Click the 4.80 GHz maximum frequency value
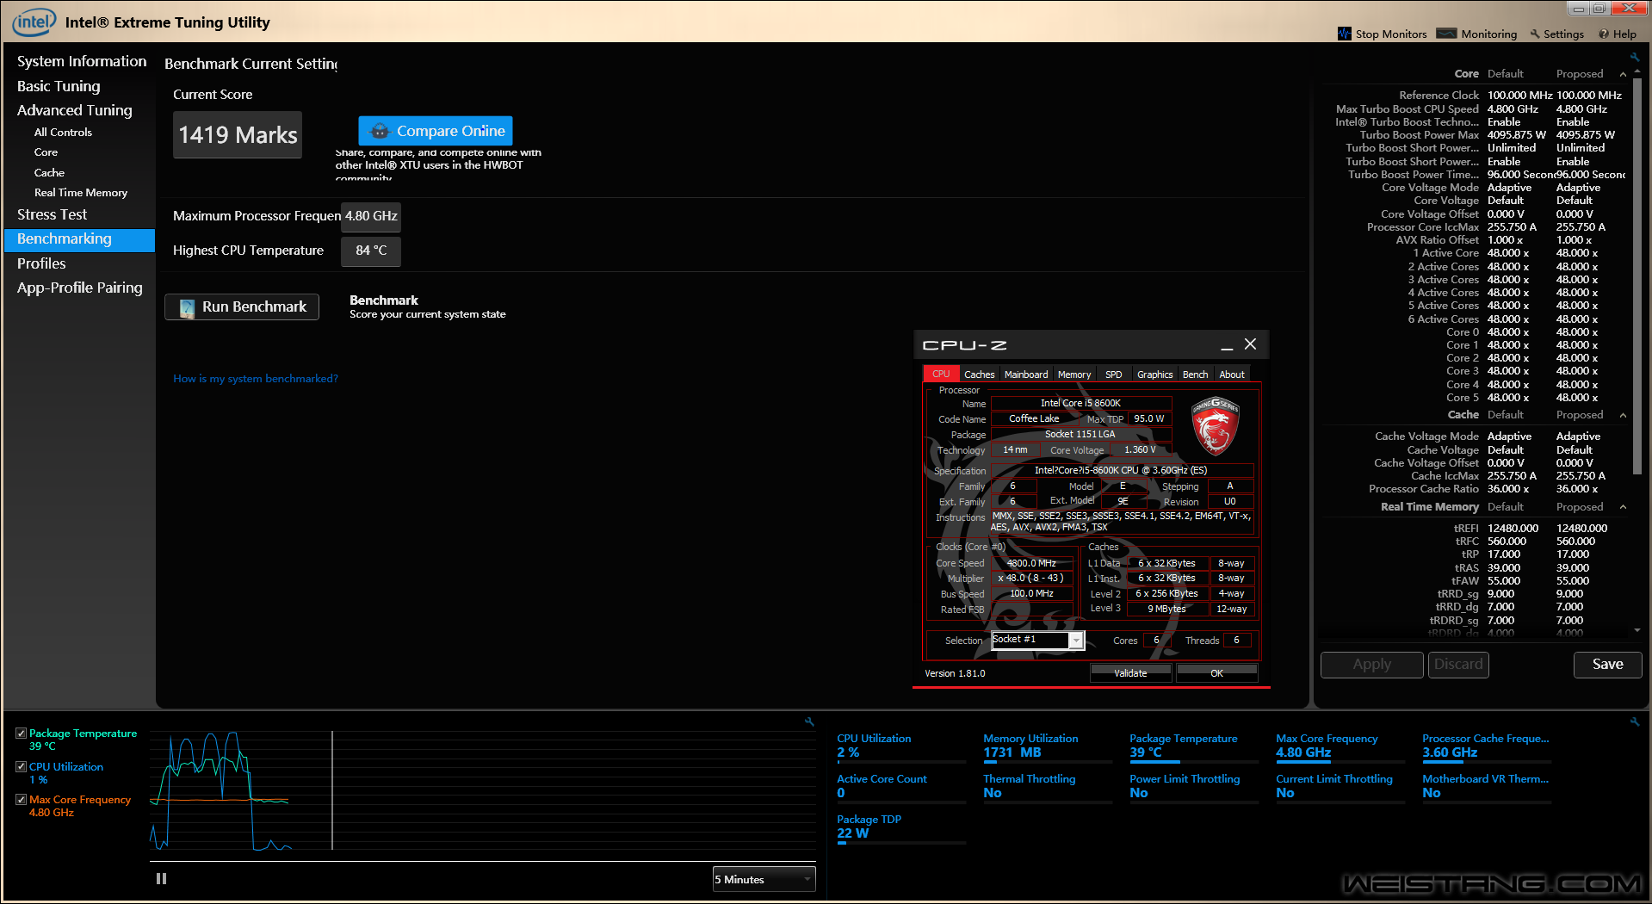1652x904 pixels. click(x=371, y=217)
